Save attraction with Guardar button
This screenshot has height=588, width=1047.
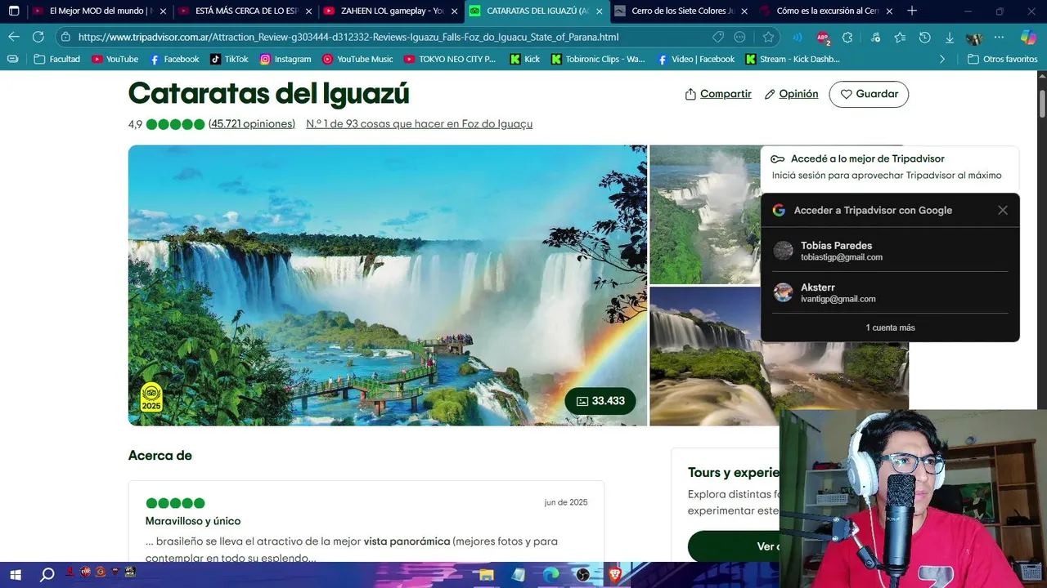(x=869, y=94)
